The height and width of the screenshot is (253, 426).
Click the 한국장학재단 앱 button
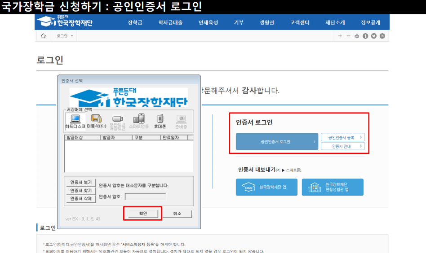point(266,187)
